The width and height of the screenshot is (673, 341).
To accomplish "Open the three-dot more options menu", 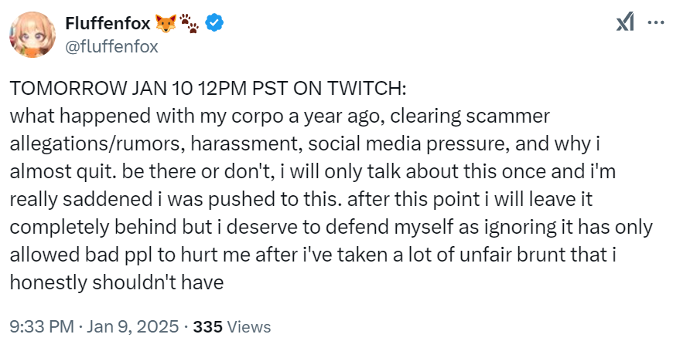I will 655,22.
